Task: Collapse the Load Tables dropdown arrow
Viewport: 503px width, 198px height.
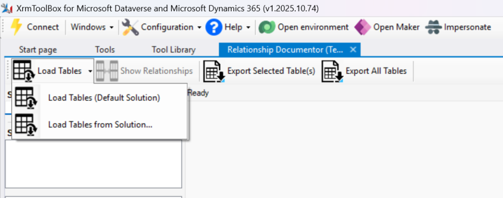Action: pos(90,71)
